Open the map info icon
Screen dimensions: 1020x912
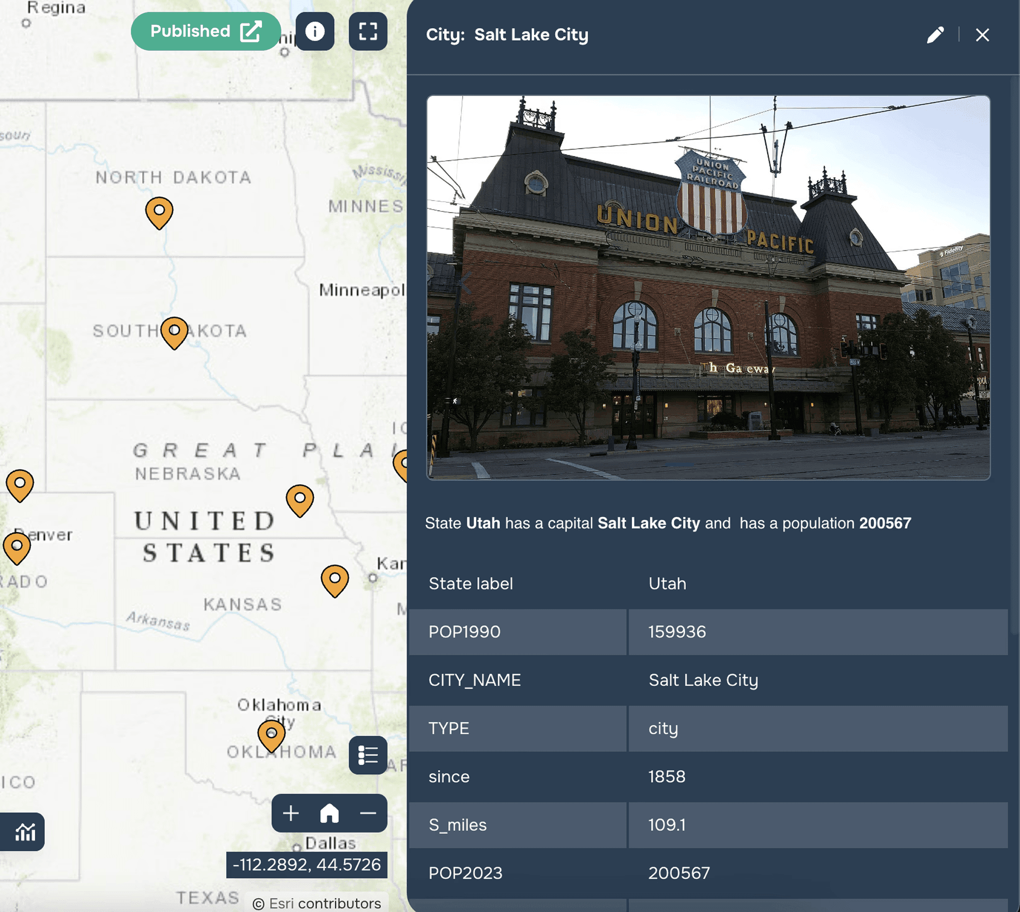coord(315,31)
